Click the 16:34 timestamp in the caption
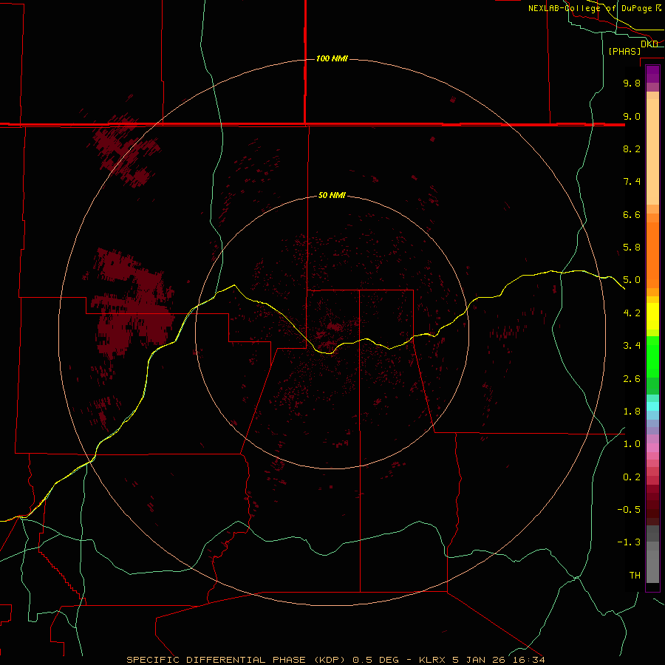Viewport: 665px width, 665px height. 529,660
